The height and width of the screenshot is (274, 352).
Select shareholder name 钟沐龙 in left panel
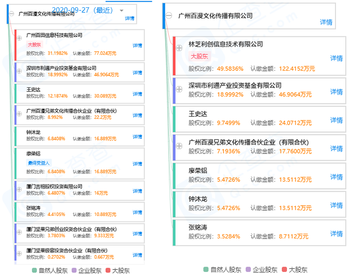[x=33, y=132]
